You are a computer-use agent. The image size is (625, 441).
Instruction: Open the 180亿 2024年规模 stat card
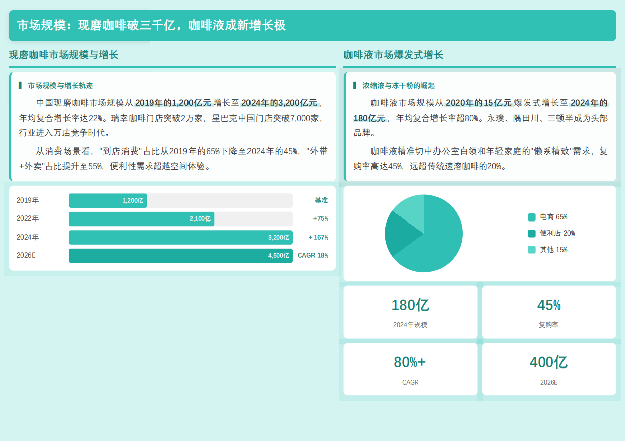pos(410,312)
